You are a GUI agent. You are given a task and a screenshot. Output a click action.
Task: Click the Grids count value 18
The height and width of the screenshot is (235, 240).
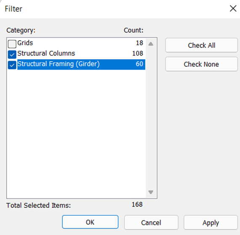(139, 43)
